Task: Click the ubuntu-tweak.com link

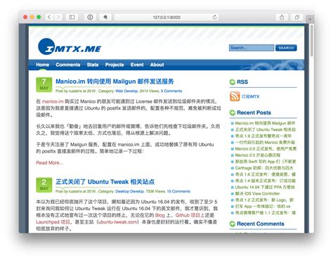Action: point(118,222)
